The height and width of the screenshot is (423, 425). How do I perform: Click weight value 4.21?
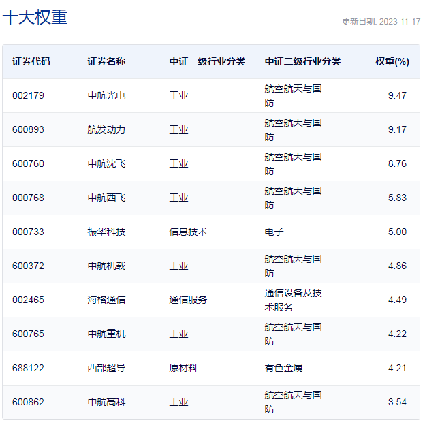(397, 368)
